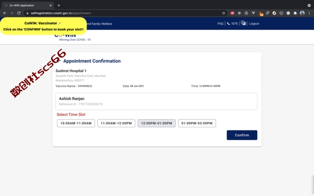Click the date '08 Jun 2021'
Viewport: 314px width, 196px height.
pos(137,86)
